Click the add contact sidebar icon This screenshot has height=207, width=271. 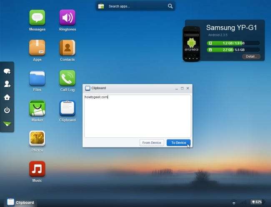pos(7,84)
